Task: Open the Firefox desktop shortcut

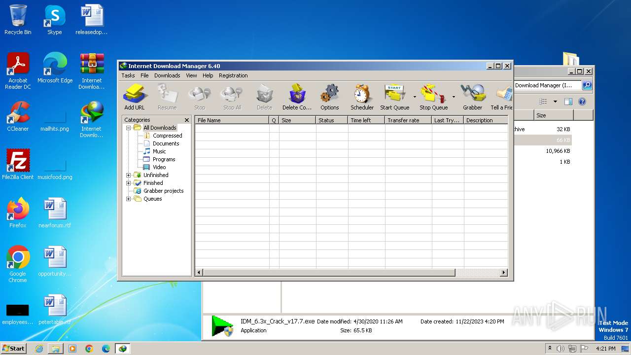Action: coord(18,213)
